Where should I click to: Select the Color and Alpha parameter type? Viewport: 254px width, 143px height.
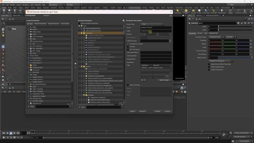38,37
